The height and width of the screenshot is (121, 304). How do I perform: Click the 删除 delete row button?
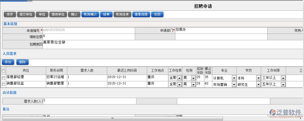(x=22, y=62)
